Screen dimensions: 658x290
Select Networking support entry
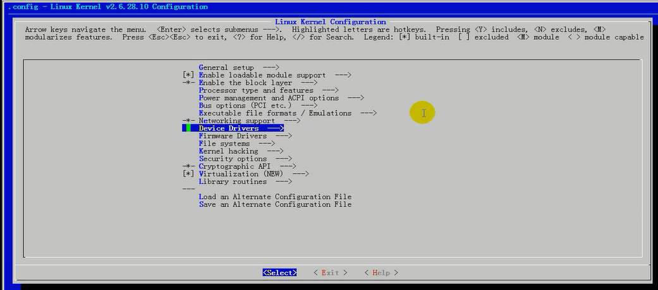(x=249, y=120)
